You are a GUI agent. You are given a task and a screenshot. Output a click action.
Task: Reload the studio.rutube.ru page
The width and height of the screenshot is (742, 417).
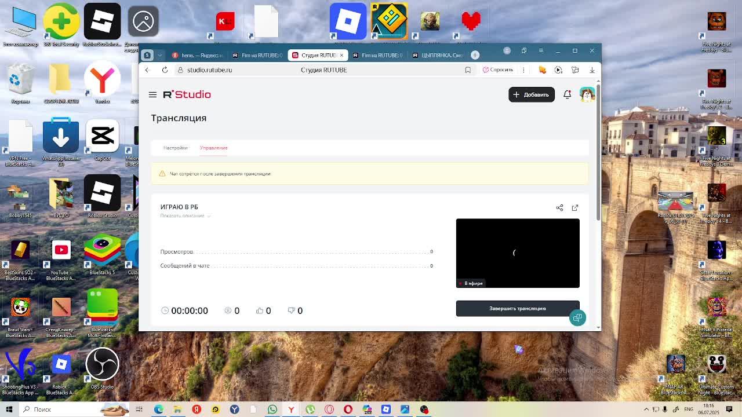click(165, 70)
